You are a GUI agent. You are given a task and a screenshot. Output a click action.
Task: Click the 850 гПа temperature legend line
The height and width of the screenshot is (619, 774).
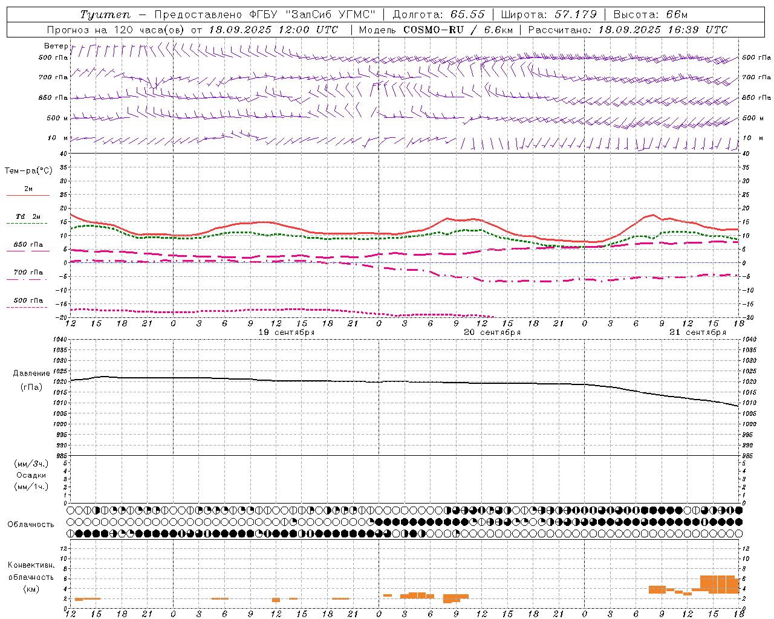pos(27,251)
